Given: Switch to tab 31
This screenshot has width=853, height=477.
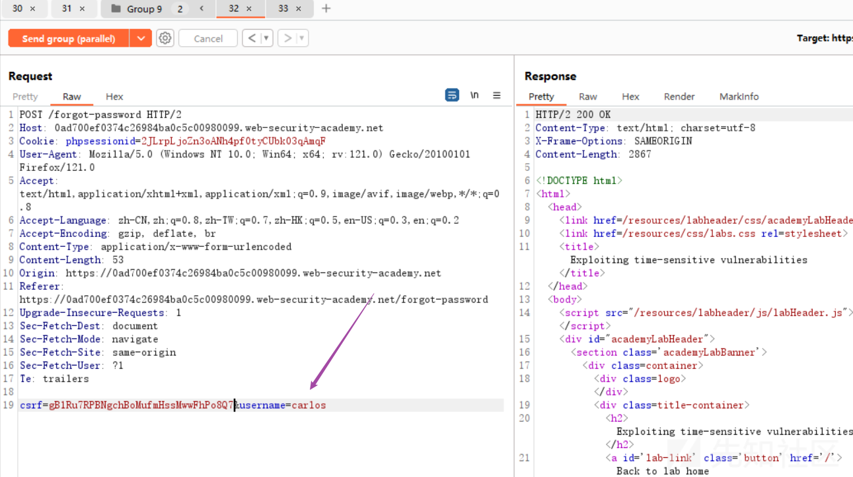Looking at the screenshot, I should point(67,9).
